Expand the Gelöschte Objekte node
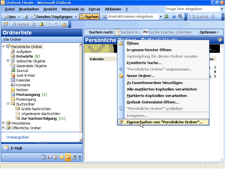225x169 pixels. [8, 61]
